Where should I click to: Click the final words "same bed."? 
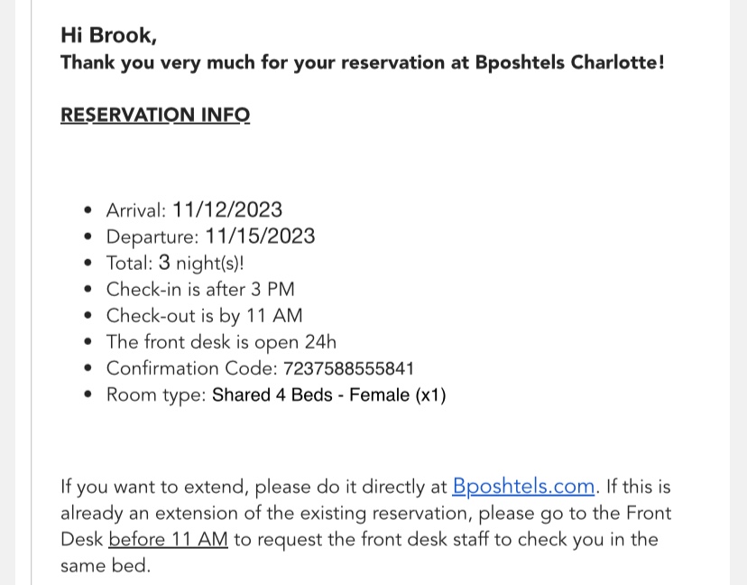[105, 566]
